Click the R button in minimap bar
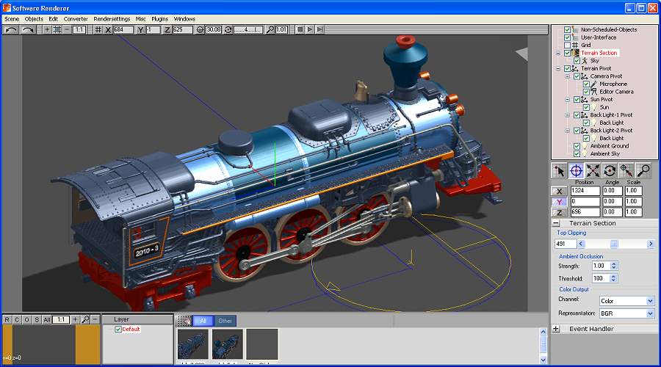 pos(7,320)
